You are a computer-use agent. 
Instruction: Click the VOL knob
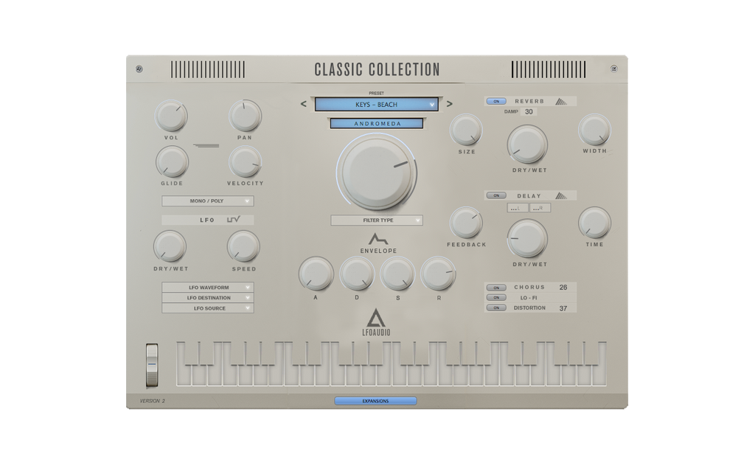(171, 116)
